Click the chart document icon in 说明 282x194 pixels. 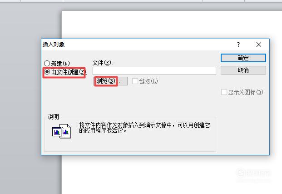[x=61, y=131]
